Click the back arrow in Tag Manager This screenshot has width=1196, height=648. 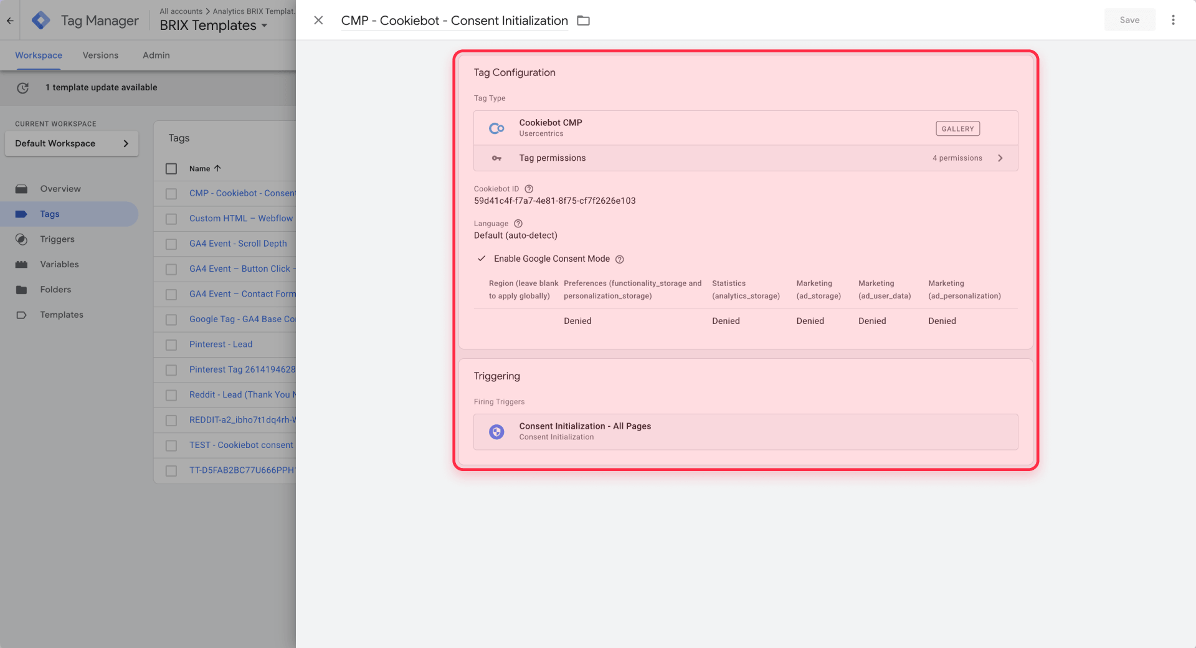10,21
